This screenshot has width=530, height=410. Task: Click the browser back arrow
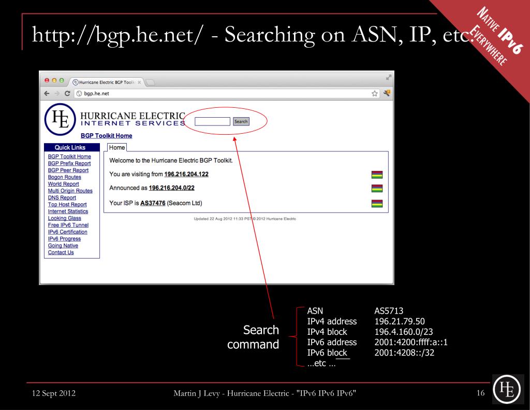click(x=47, y=93)
